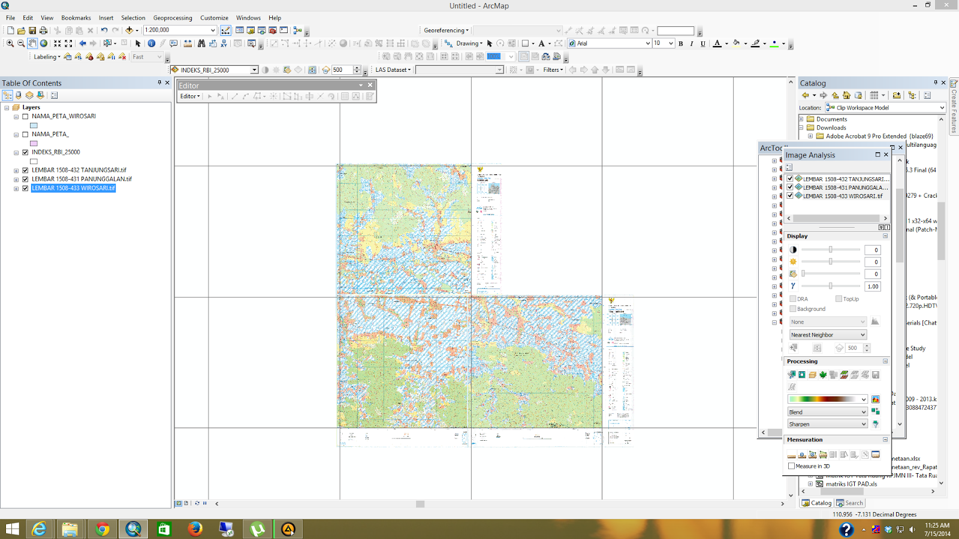Expand the Documents folder in Catalog
The width and height of the screenshot is (959, 539).
coord(801,119)
